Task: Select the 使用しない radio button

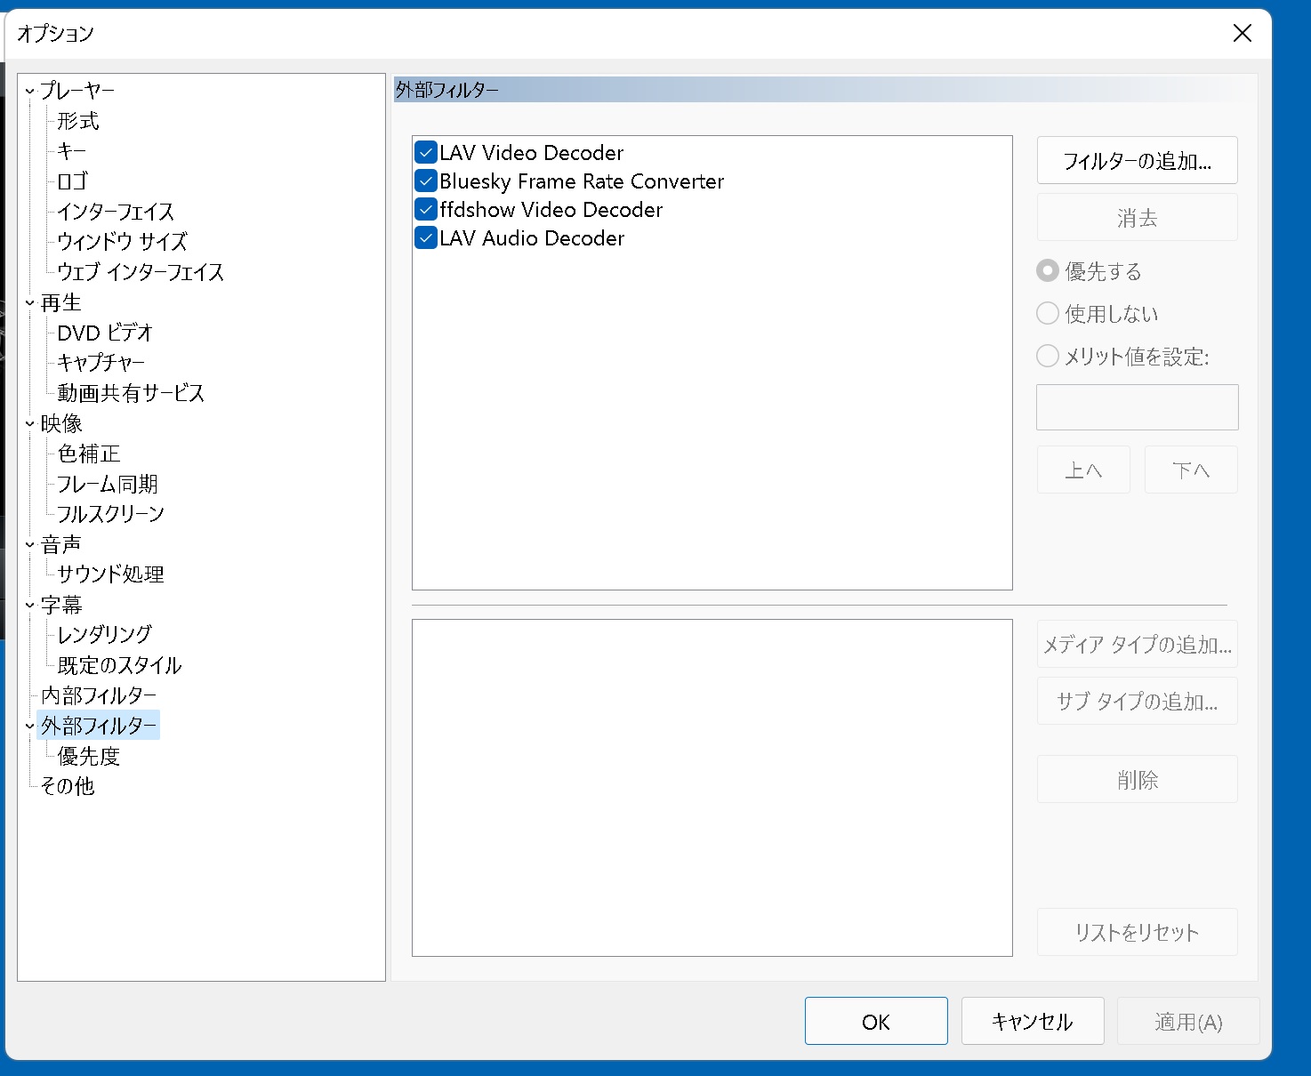Action: [1047, 313]
